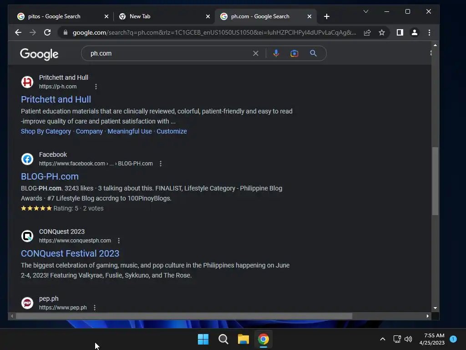Share this page from address bar

click(x=367, y=32)
